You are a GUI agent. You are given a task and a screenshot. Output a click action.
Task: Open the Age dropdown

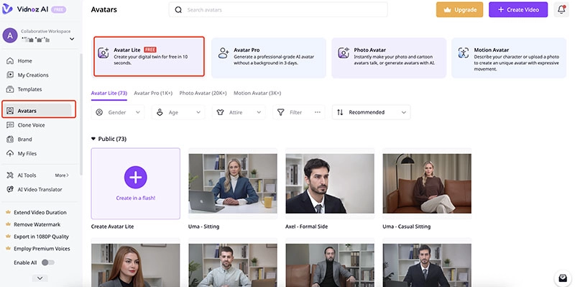click(178, 112)
